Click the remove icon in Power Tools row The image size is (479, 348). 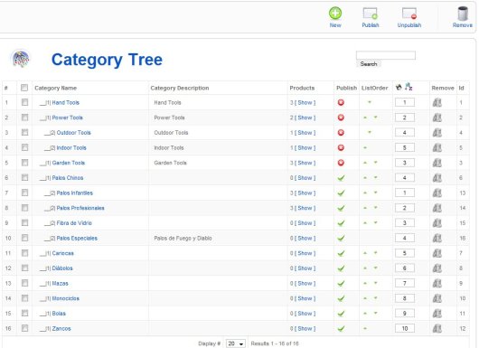point(437,118)
